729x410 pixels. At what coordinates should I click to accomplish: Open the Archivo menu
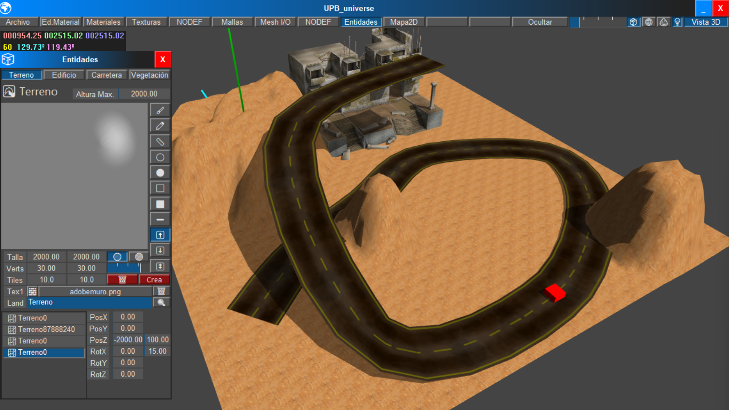18,22
